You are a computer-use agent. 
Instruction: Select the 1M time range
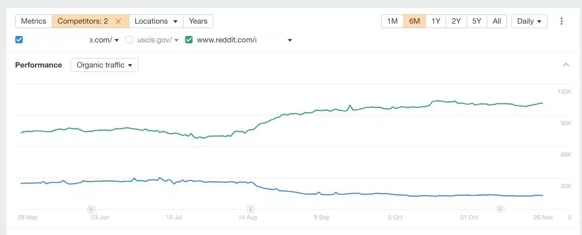[x=392, y=21]
